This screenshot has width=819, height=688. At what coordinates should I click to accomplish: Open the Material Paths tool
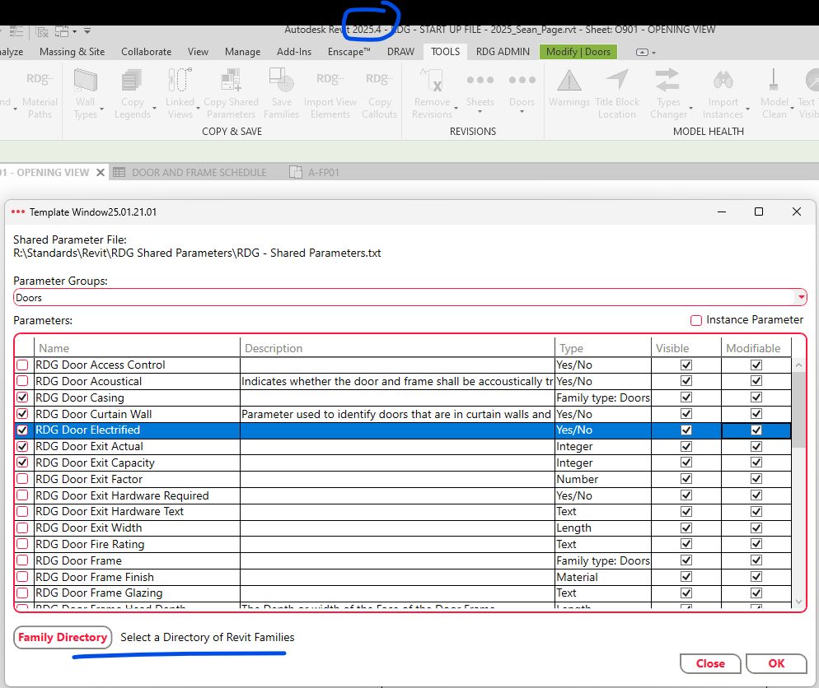click(x=40, y=94)
